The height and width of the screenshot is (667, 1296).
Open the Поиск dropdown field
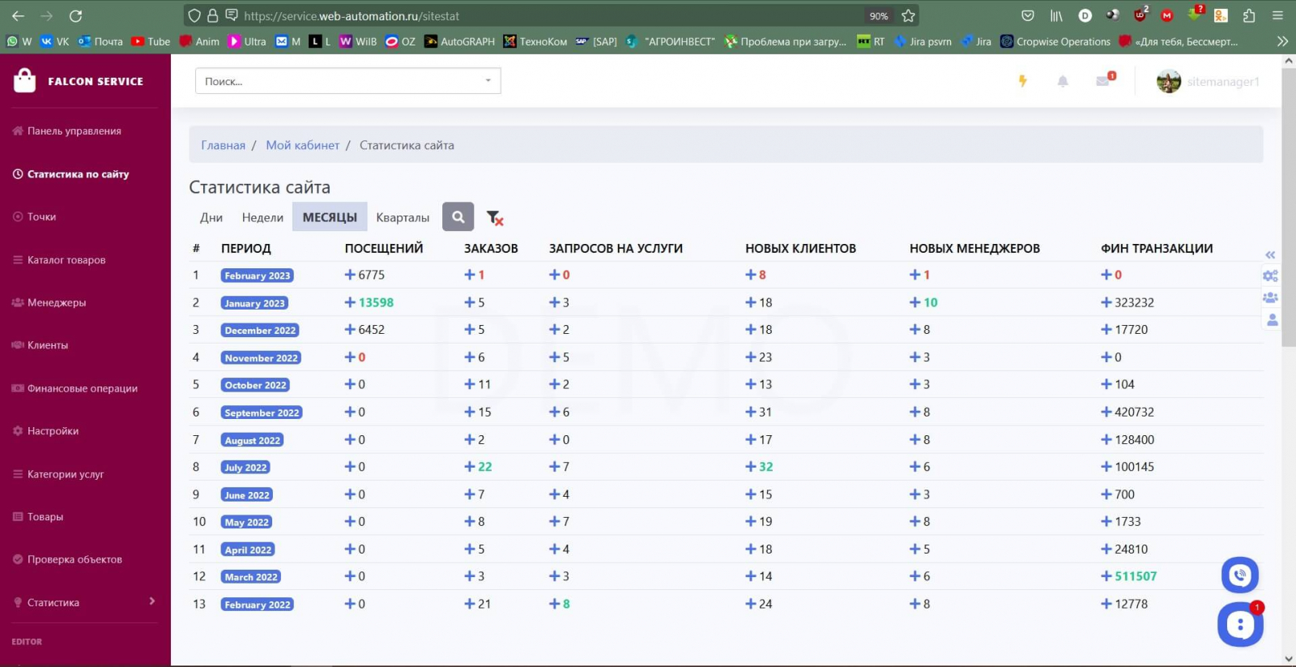click(x=347, y=81)
